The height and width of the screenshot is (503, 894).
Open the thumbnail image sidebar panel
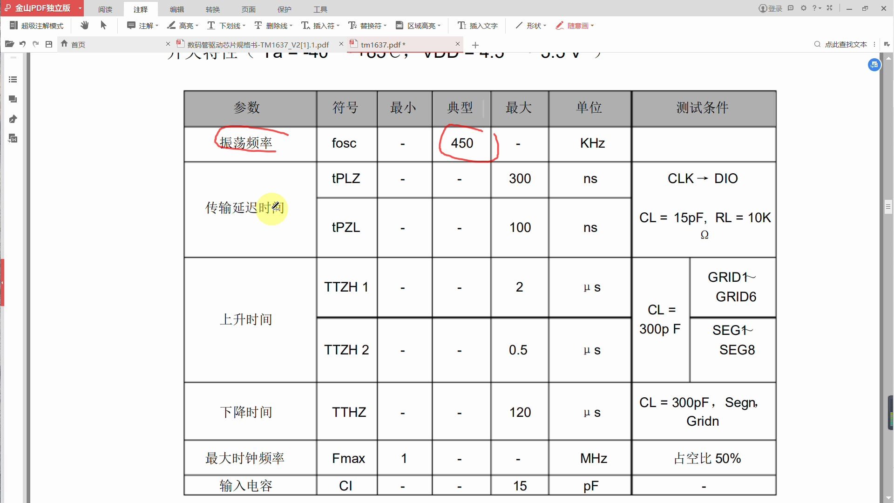click(x=13, y=138)
